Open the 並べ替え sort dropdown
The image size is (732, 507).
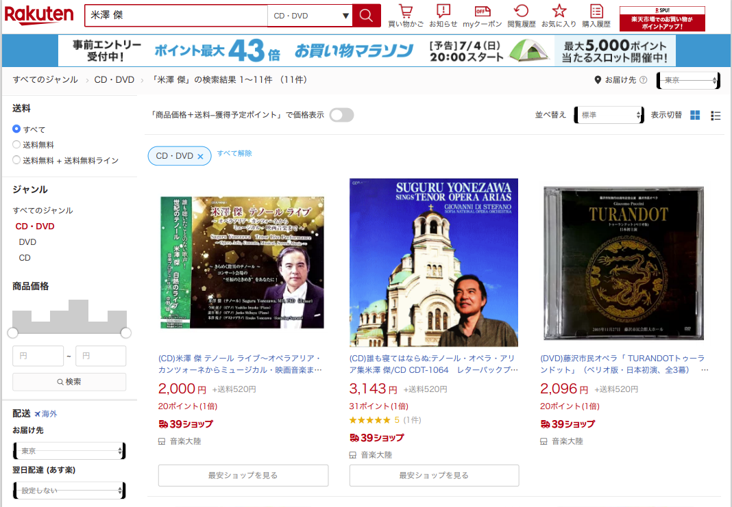[609, 115]
